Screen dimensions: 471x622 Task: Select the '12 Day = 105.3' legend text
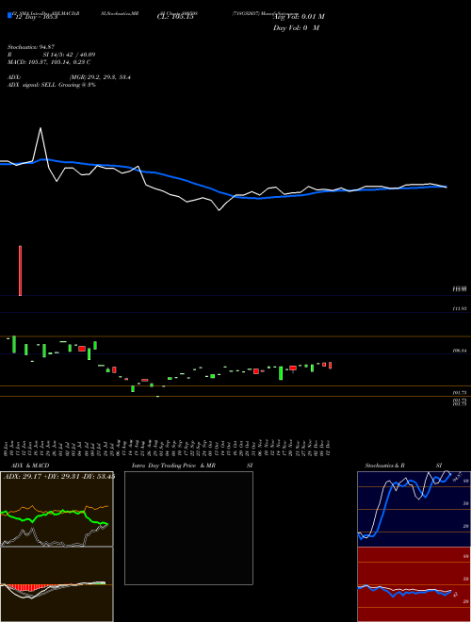point(37,17)
